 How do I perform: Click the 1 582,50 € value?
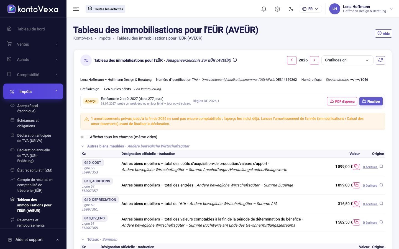(x=344, y=222)
